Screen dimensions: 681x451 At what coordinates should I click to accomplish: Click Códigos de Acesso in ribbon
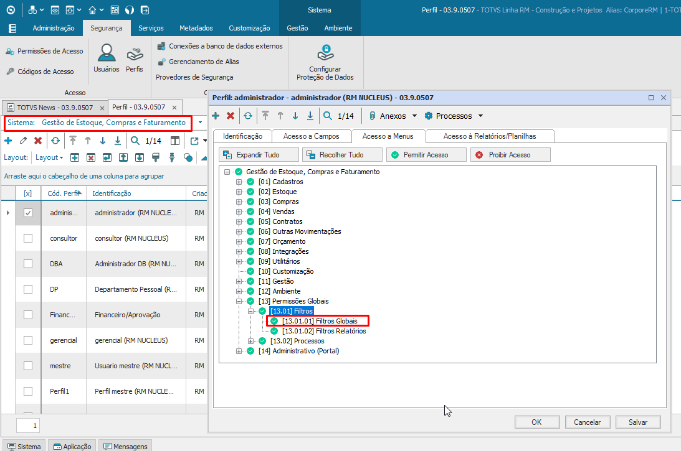tap(40, 72)
